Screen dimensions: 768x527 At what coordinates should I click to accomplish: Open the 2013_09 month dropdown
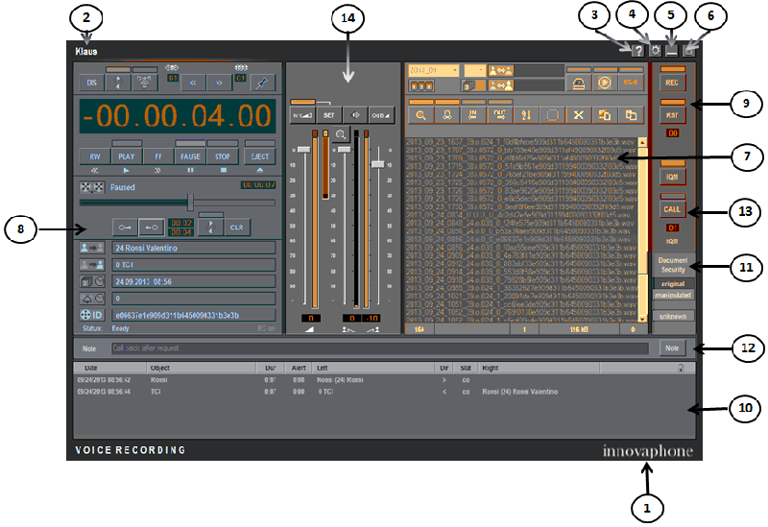[x=432, y=70]
